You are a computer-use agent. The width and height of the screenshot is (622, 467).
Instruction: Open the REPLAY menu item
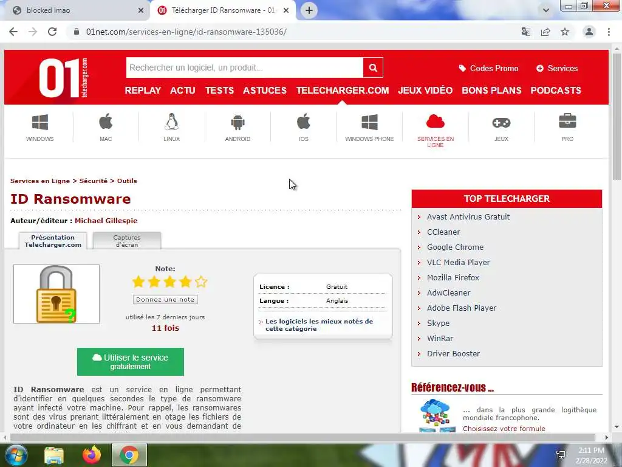click(x=143, y=91)
